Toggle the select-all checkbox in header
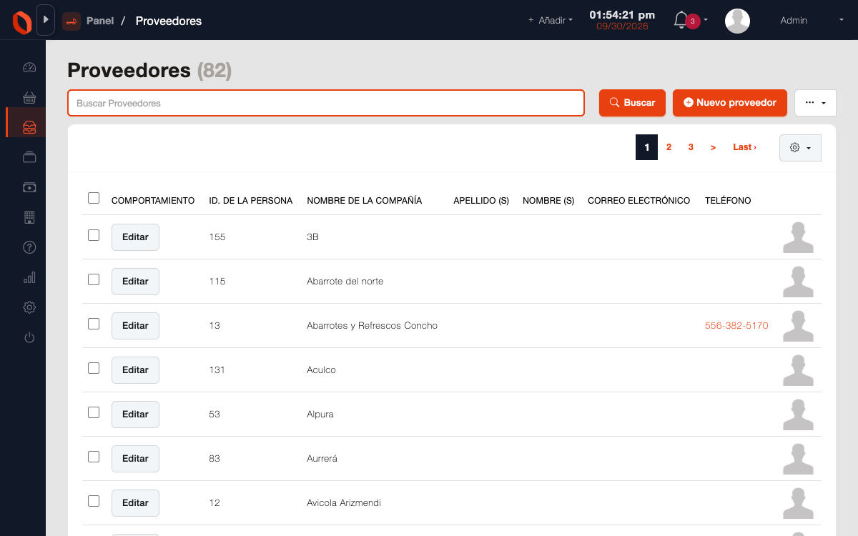Image resolution: width=858 pixels, height=536 pixels. (94, 198)
